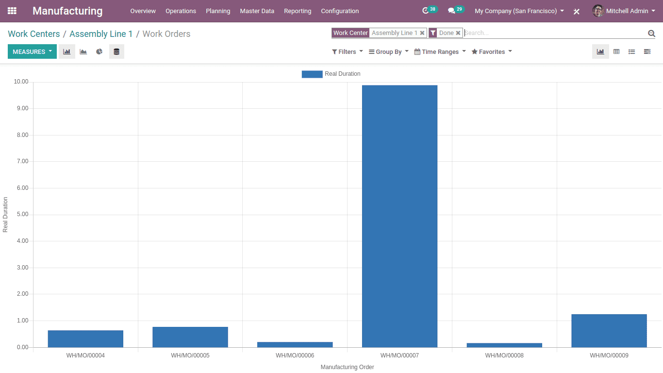Click the 10.00 y-axis value

click(21, 82)
